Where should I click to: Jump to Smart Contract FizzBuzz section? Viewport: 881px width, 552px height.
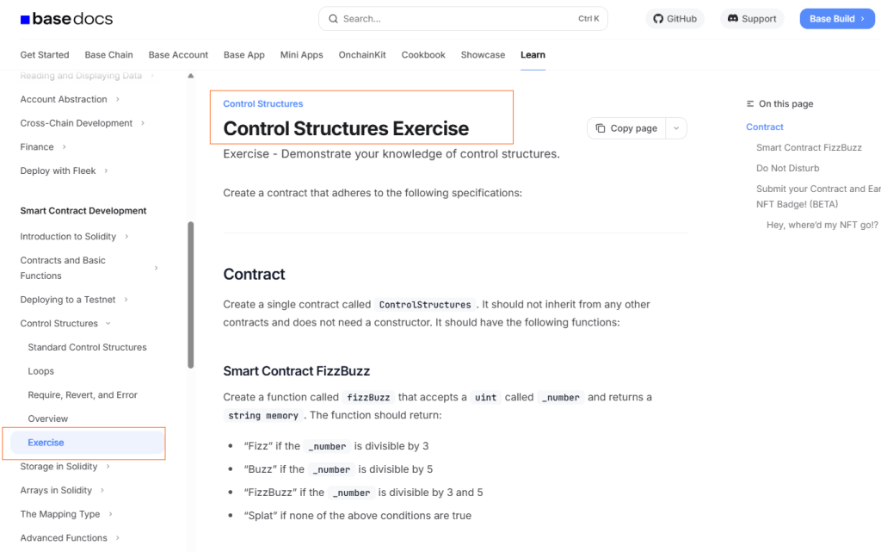(809, 148)
